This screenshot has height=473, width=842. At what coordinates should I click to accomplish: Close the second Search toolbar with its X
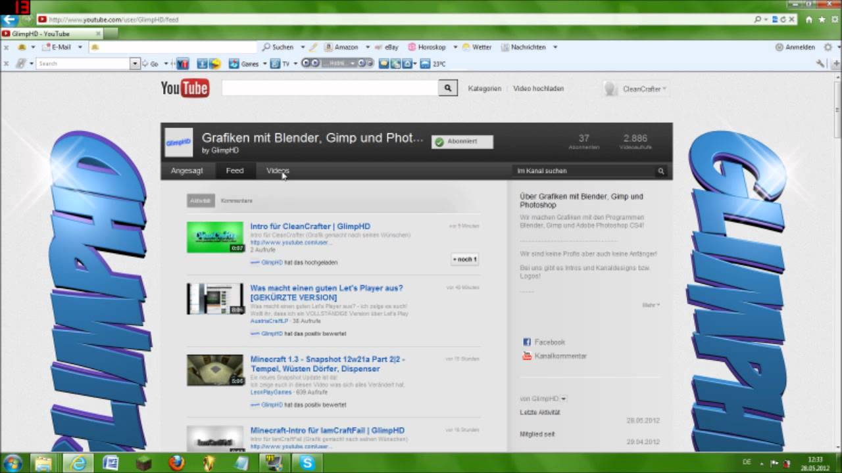(x=6, y=64)
